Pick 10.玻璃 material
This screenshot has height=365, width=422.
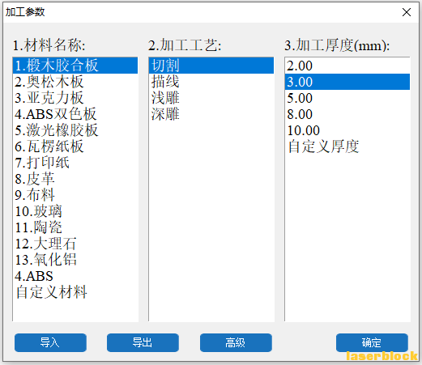[75, 211]
